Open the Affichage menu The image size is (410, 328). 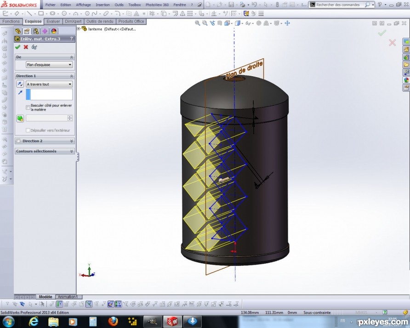click(83, 5)
